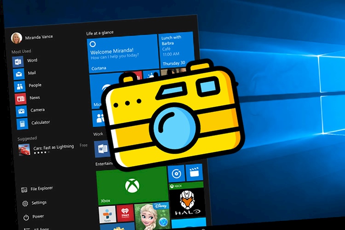Open the blue People tile above Work
The width and height of the screenshot is (345, 230).
click(99, 118)
